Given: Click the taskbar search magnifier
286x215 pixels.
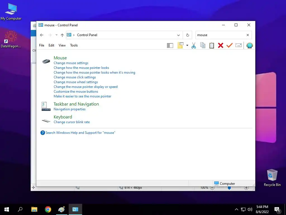Looking at the screenshot, I should coord(20,209).
